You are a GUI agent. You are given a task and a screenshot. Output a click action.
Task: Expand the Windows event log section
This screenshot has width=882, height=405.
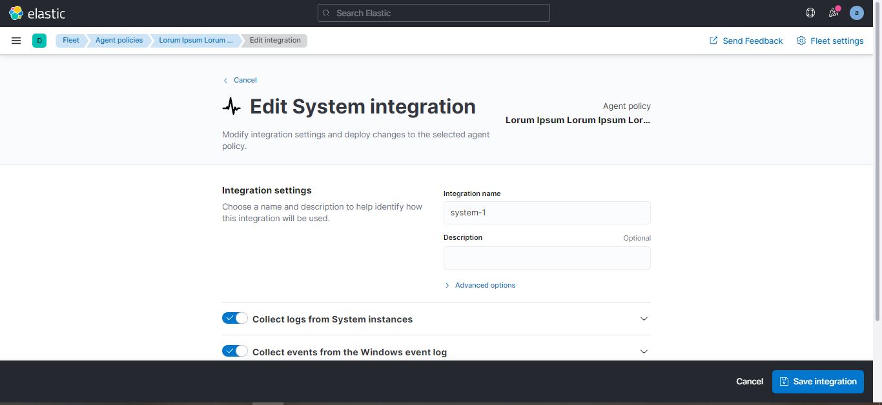point(644,351)
